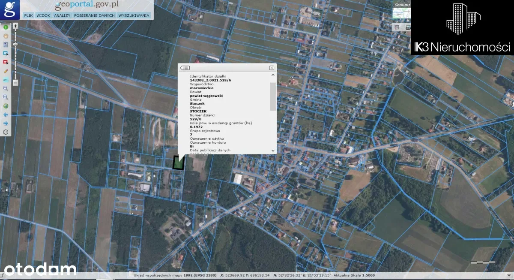Image resolution: width=514 pixels, height=280 pixels.
Task: Open the map layers list tool
Action: [x=6, y=45]
